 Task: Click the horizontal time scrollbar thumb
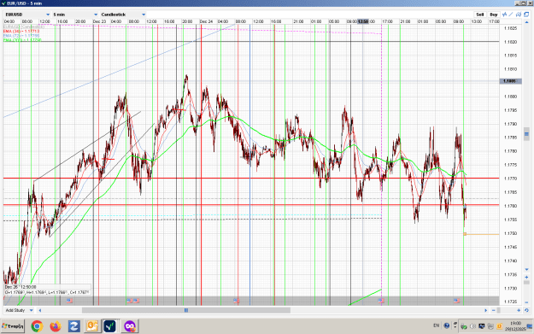click(x=186, y=310)
